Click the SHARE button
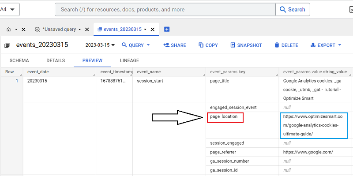 click(x=175, y=45)
